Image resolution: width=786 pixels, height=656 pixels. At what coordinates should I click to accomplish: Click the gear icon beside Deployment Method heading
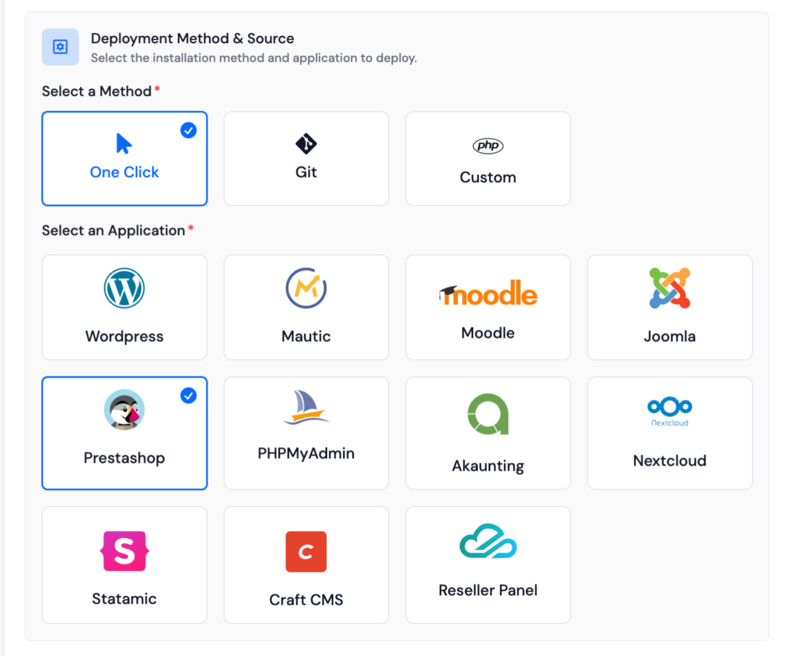[60, 47]
